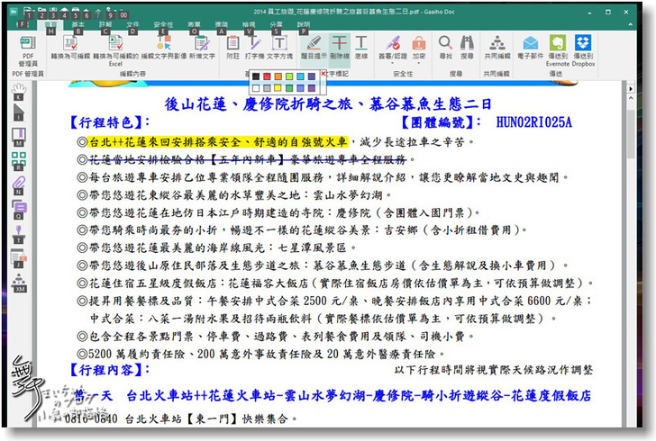
Task: Expand the right side panel arrow
Action: tap(631, 88)
